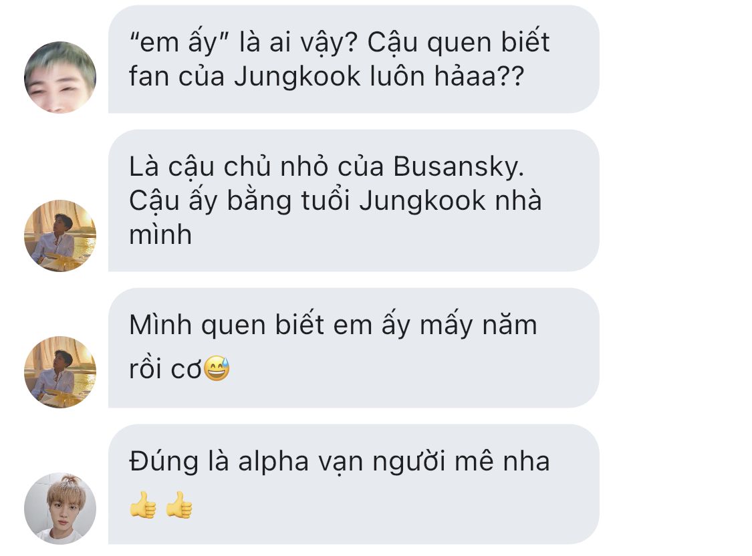Screen dimensions: 752x556
Task: Click the word "hảaa??" in first message
Action: [x=479, y=77]
